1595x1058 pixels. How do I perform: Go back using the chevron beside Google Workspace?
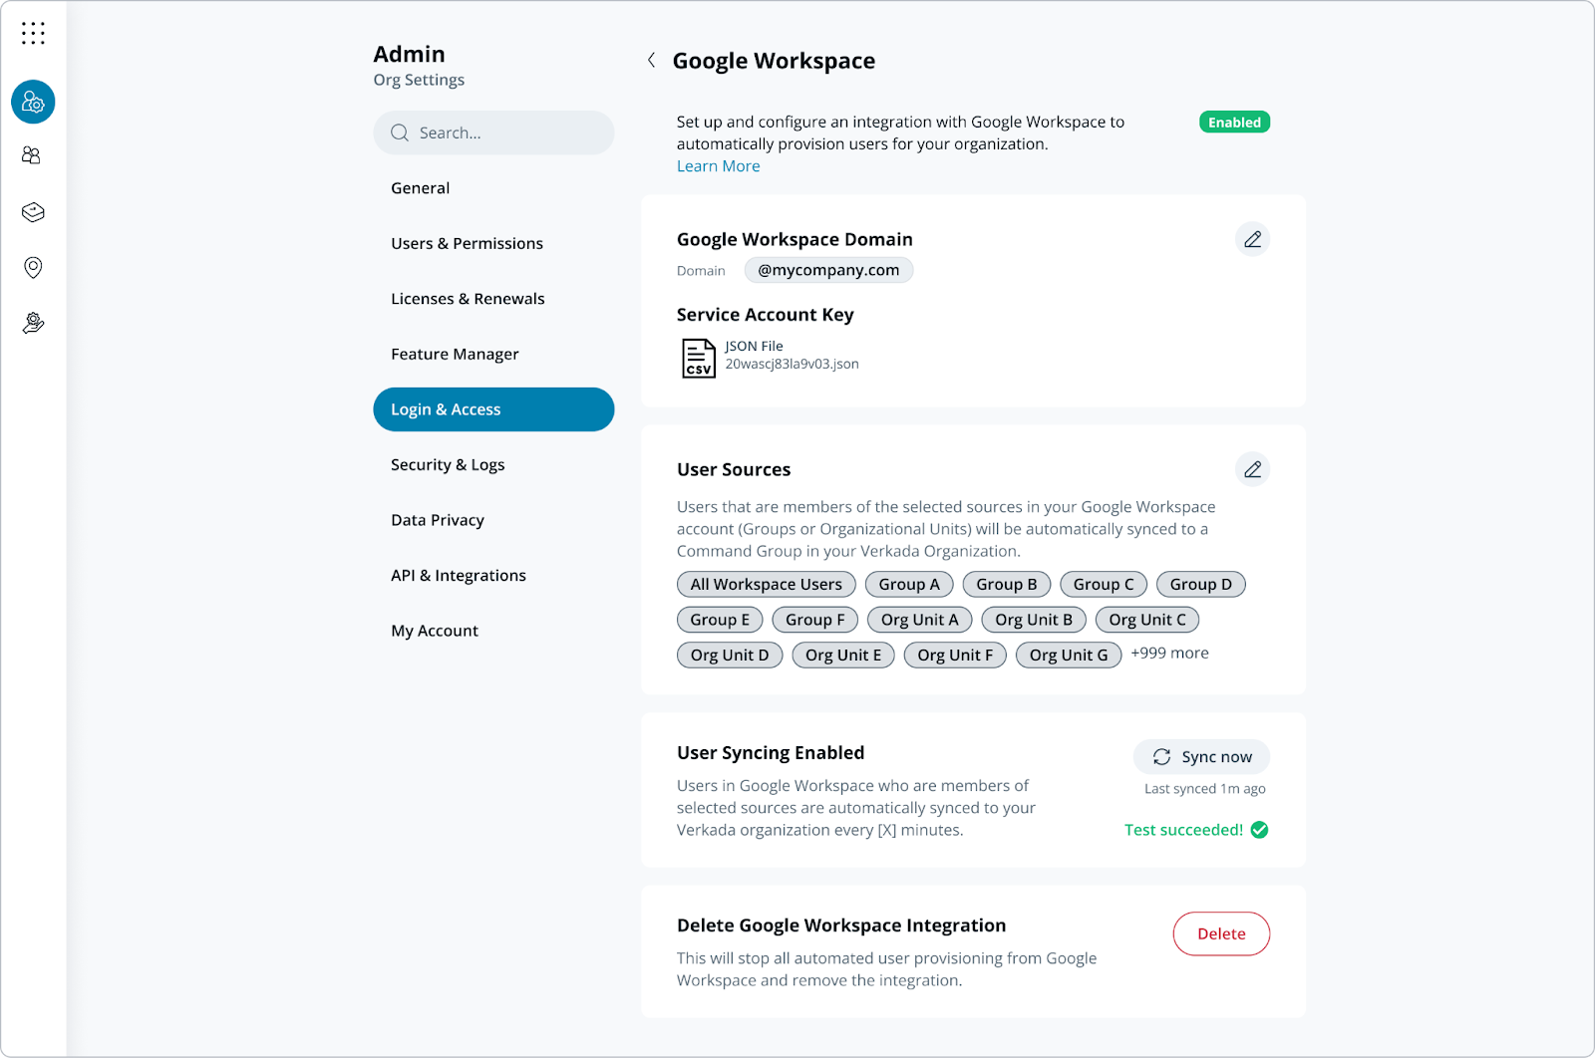651,61
